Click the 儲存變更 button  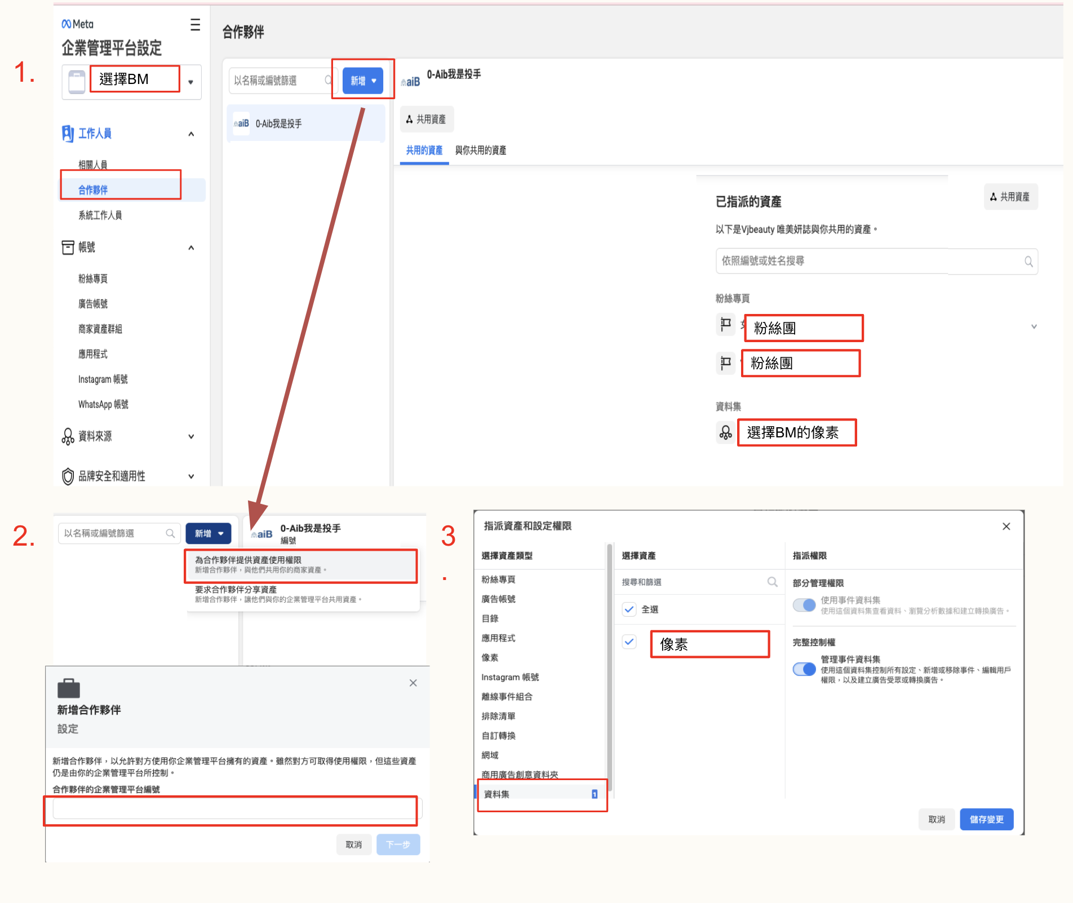(x=986, y=820)
